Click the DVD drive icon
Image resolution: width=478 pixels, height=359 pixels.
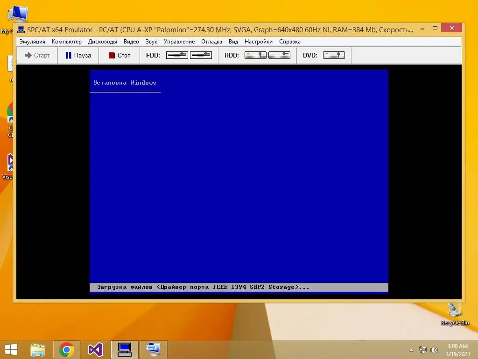(x=334, y=55)
